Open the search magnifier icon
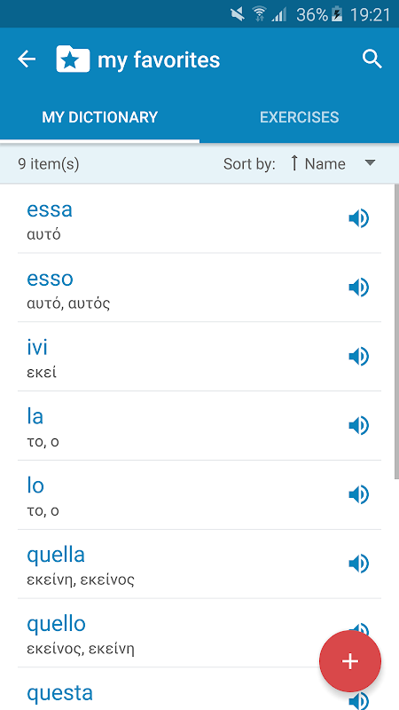This screenshot has height=710, width=399. point(372,59)
